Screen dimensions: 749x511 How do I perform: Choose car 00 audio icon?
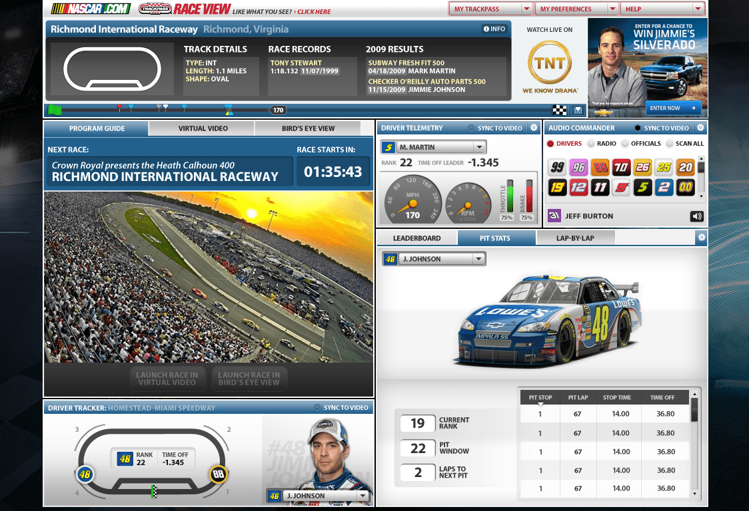[x=686, y=188]
